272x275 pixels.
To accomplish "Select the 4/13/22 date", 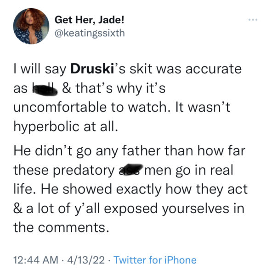I will (x=86, y=260).
